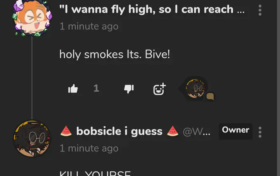This screenshot has height=176, width=280.
Task: Click the comment text "holy smokes Its. Bive!"
Action: coord(114,54)
